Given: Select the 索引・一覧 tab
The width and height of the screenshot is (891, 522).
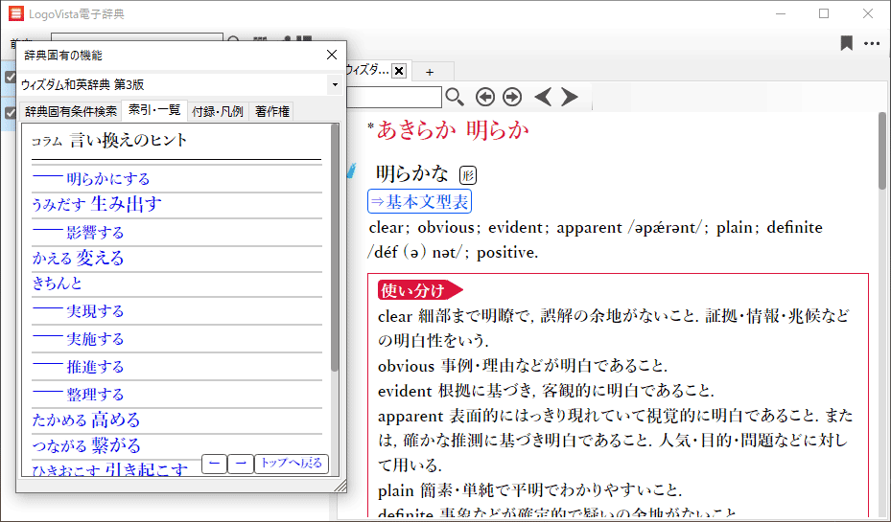Looking at the screenshot, I should pyautogui.click(x=154, y=110).
